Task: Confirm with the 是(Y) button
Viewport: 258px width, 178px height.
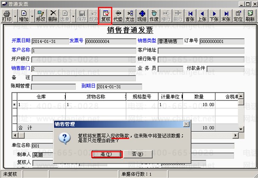Action: click(x=107, y=154)
